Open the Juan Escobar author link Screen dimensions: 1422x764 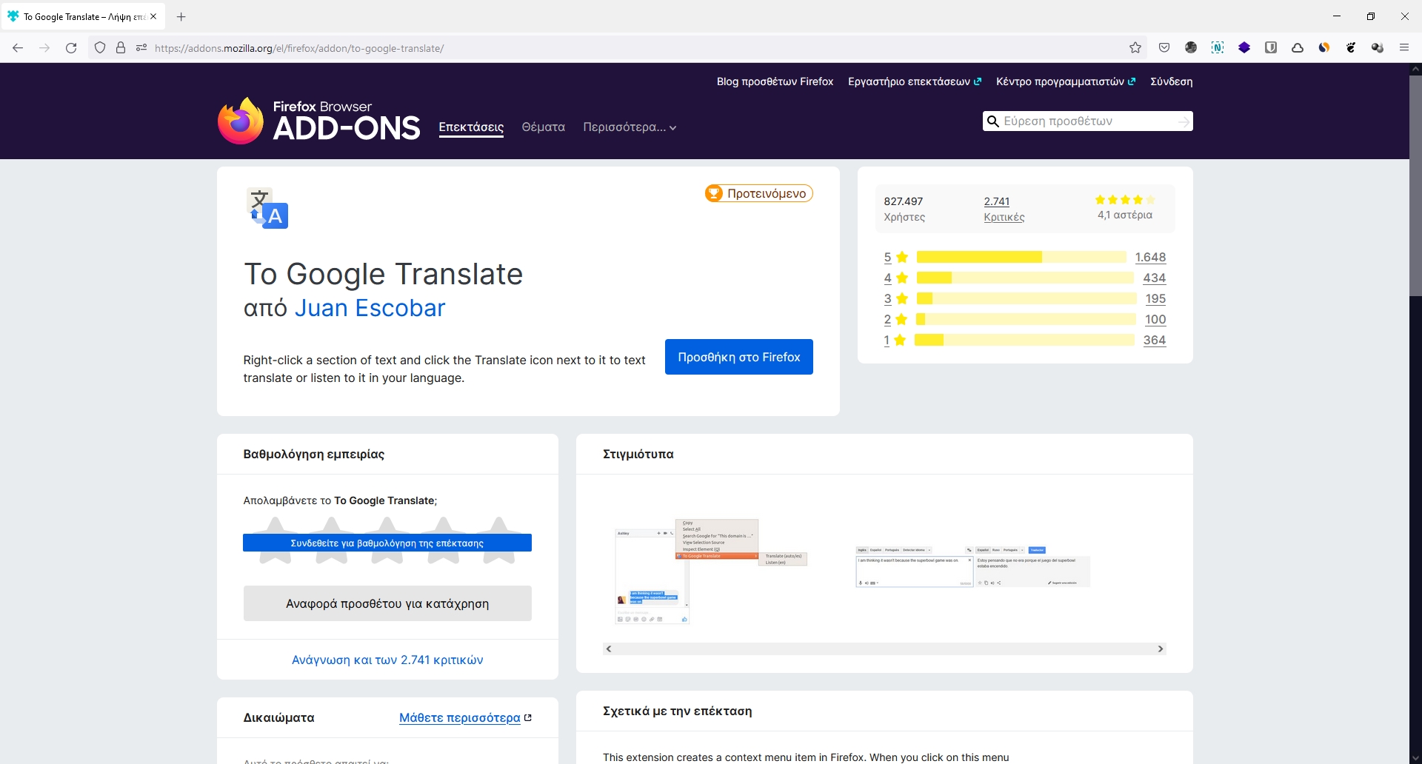pyautogui.click(x=370, y=308)
